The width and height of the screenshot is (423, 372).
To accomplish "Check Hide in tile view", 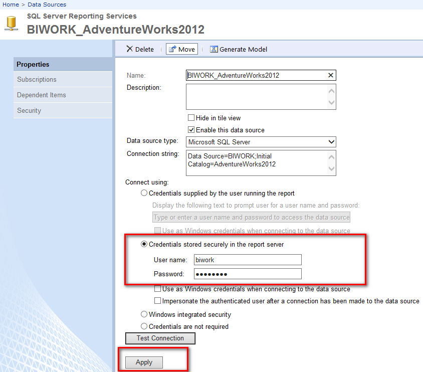I will pos(191,118).
